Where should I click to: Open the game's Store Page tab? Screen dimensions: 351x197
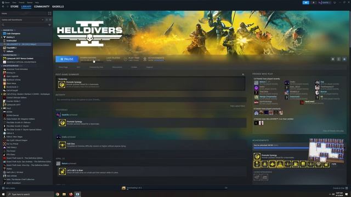click(x=63, y=67)
